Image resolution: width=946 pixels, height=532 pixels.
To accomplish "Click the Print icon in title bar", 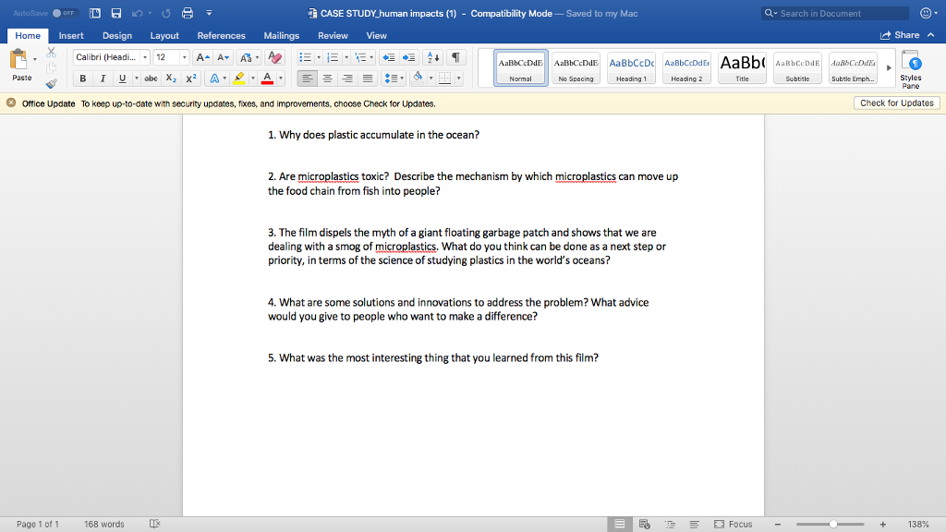I will point(188,13).
